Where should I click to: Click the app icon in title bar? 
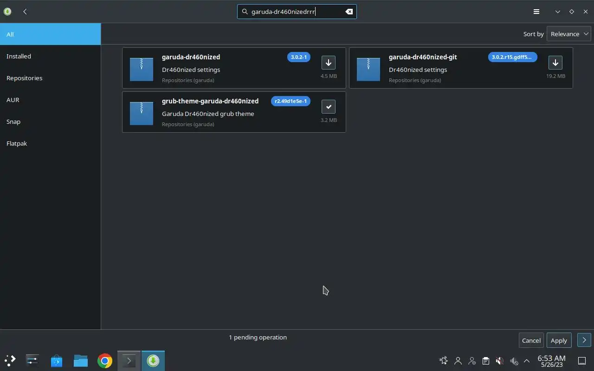pyautogui.click(x=7, y=12)
